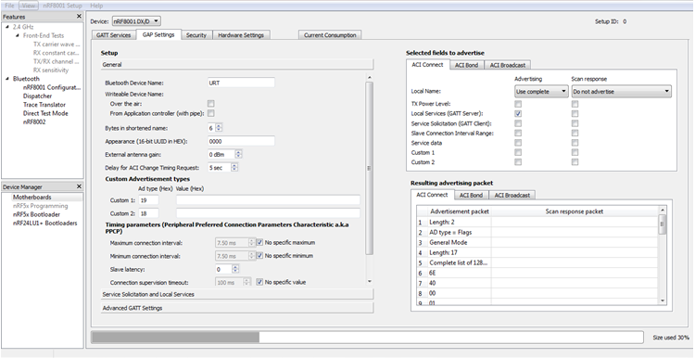Switch to Hardware Settings tab

[x=241, y=35]
